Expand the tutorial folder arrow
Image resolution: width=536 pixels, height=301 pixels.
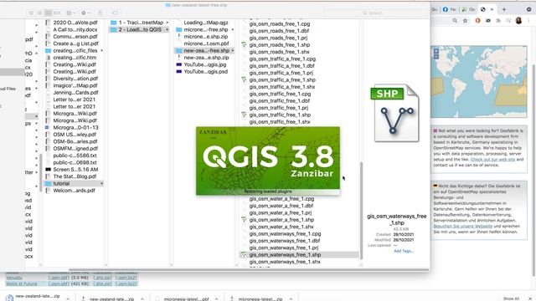pos(102,184)
